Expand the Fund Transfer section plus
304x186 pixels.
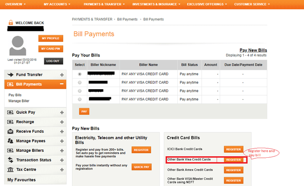click(62, 75)
